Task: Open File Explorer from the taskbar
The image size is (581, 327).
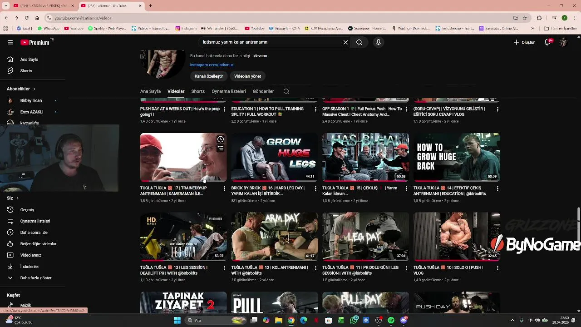Action: (278, 321)
